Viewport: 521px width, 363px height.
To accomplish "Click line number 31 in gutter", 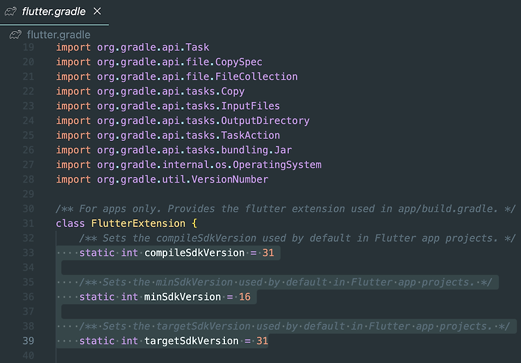I will point(28,223).
